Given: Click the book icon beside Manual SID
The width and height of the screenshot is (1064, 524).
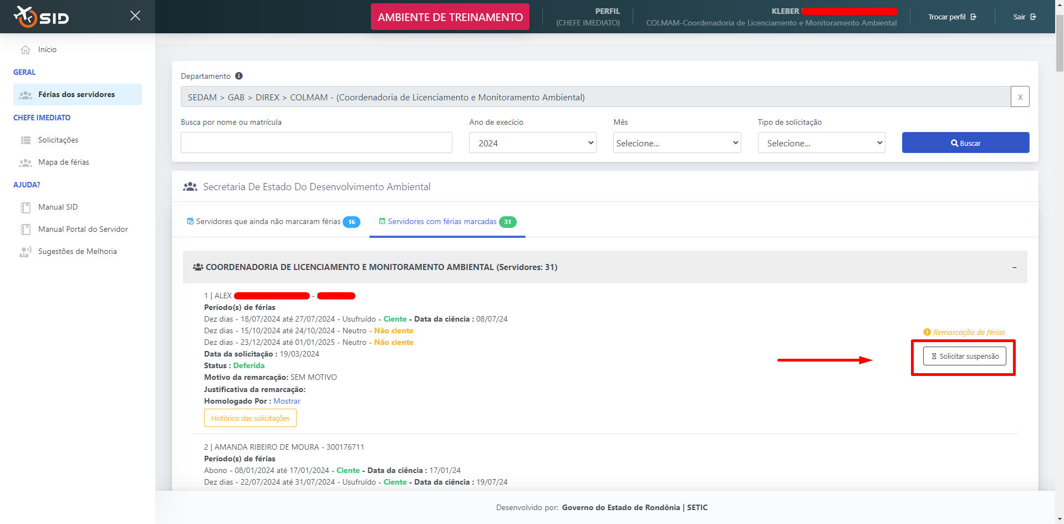Looking at the screenshot, I should (x=26, y=207).
